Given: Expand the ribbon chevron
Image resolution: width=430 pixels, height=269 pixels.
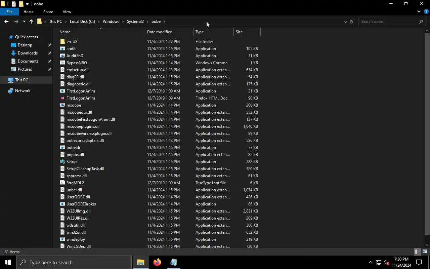Looking at the screenshot, I should [x=419, y=11].
